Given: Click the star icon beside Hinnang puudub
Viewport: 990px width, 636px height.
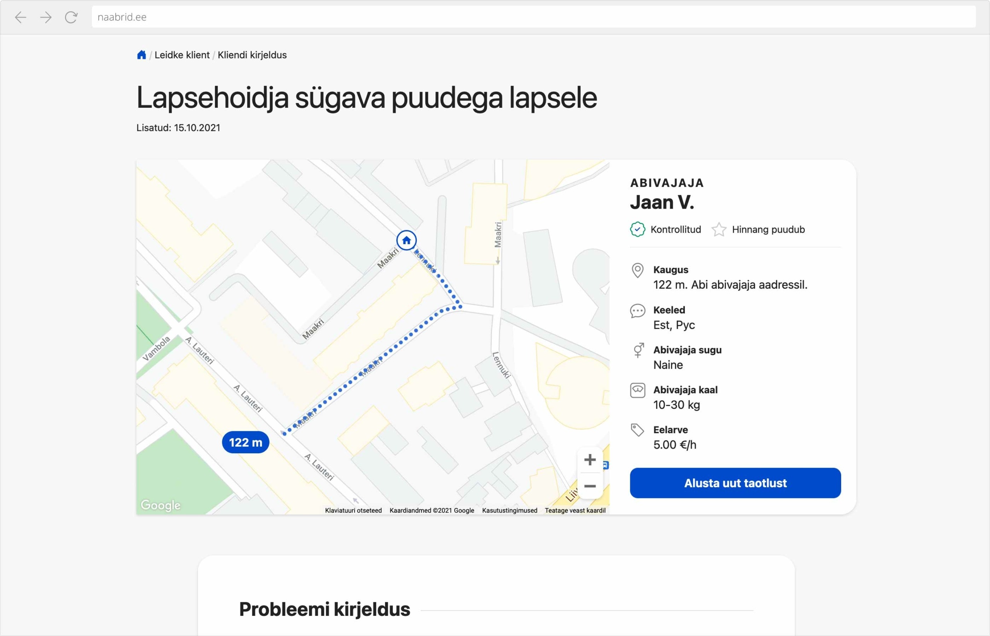Looking at the screenshot, I should 719,229.
